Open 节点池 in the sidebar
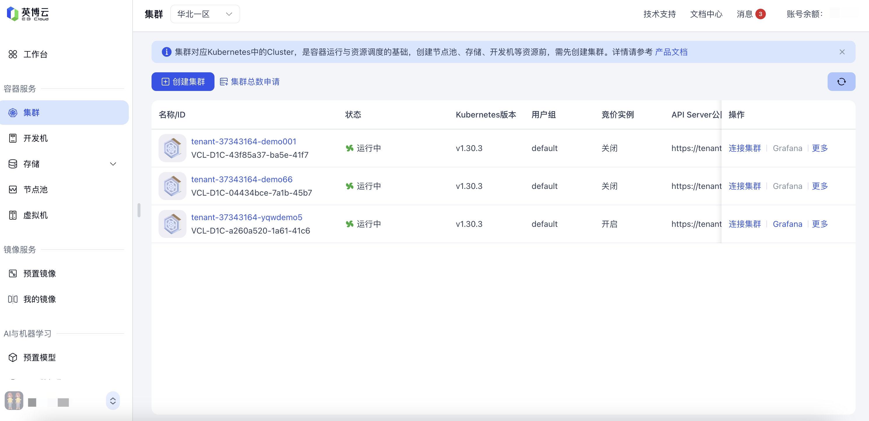 point(36,190)
